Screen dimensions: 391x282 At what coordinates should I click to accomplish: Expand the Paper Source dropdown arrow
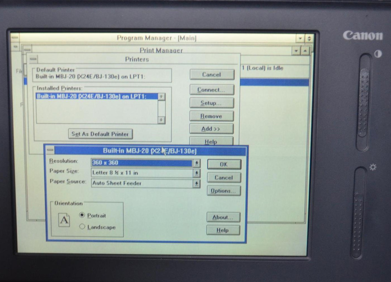[x=196, y=184]
